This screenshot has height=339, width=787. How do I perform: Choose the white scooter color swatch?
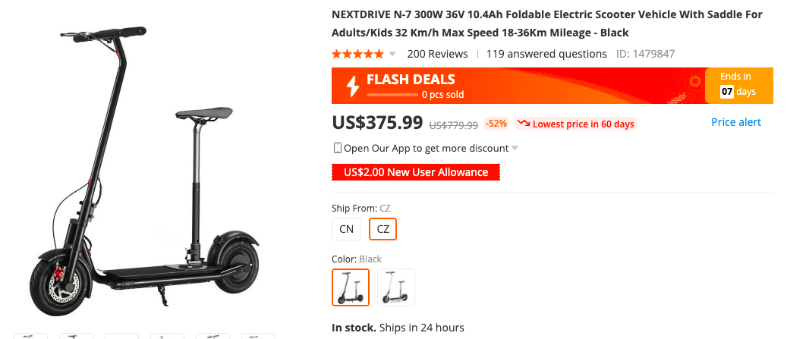point(396,287)
